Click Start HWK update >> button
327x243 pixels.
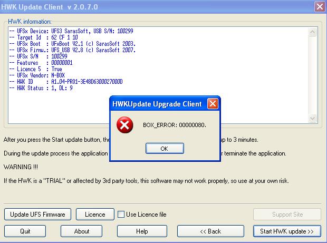coord(287,231)
